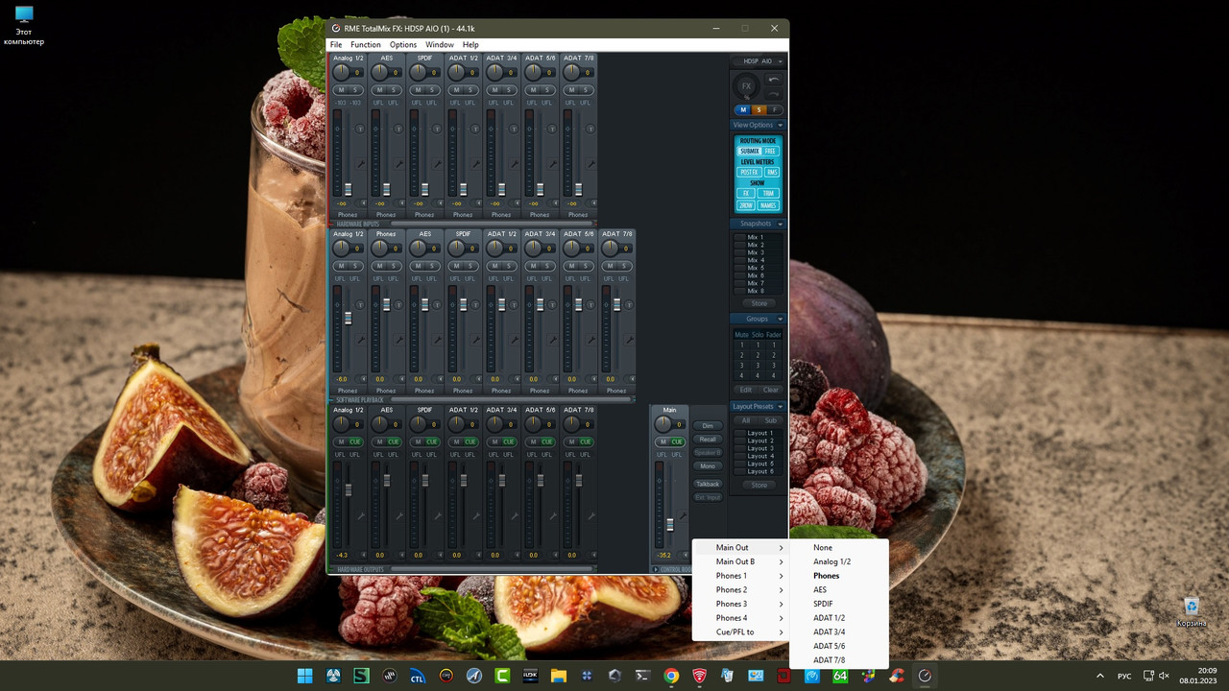Toggle trim T button on SPDIF hardware input
The width and height of the screenshot is (1229, 691).
point(437,129)
